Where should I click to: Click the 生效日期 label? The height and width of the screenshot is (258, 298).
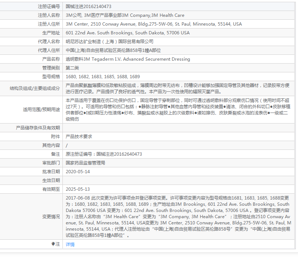coord(51,181)
